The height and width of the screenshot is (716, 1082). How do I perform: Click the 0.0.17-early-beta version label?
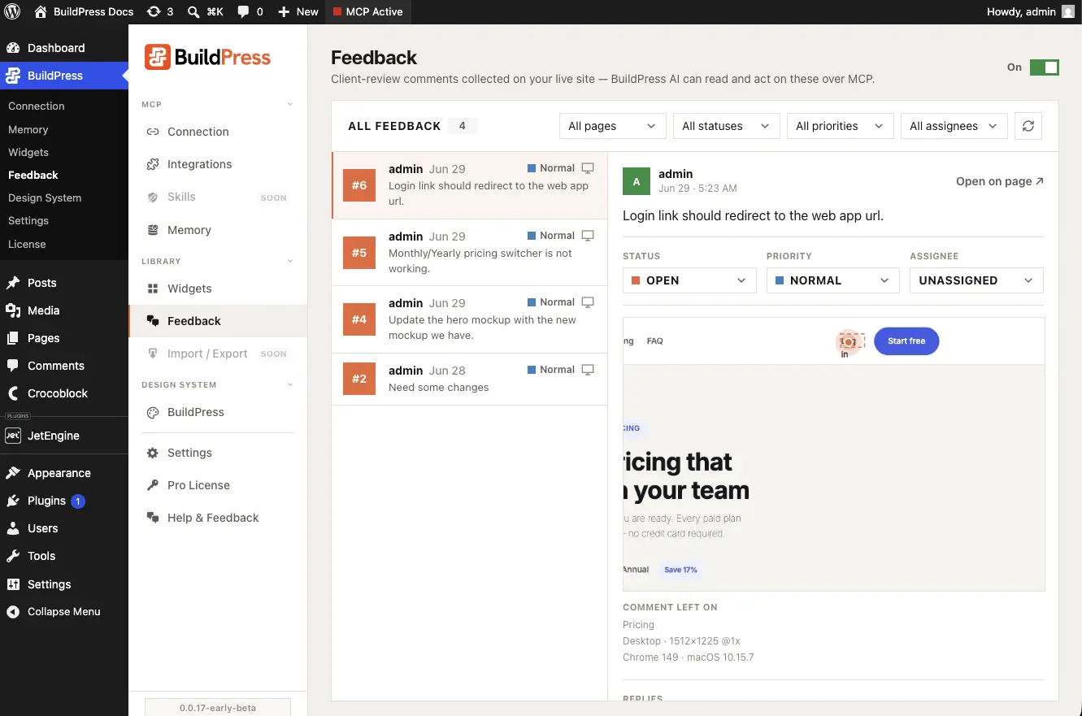point(218,708)
